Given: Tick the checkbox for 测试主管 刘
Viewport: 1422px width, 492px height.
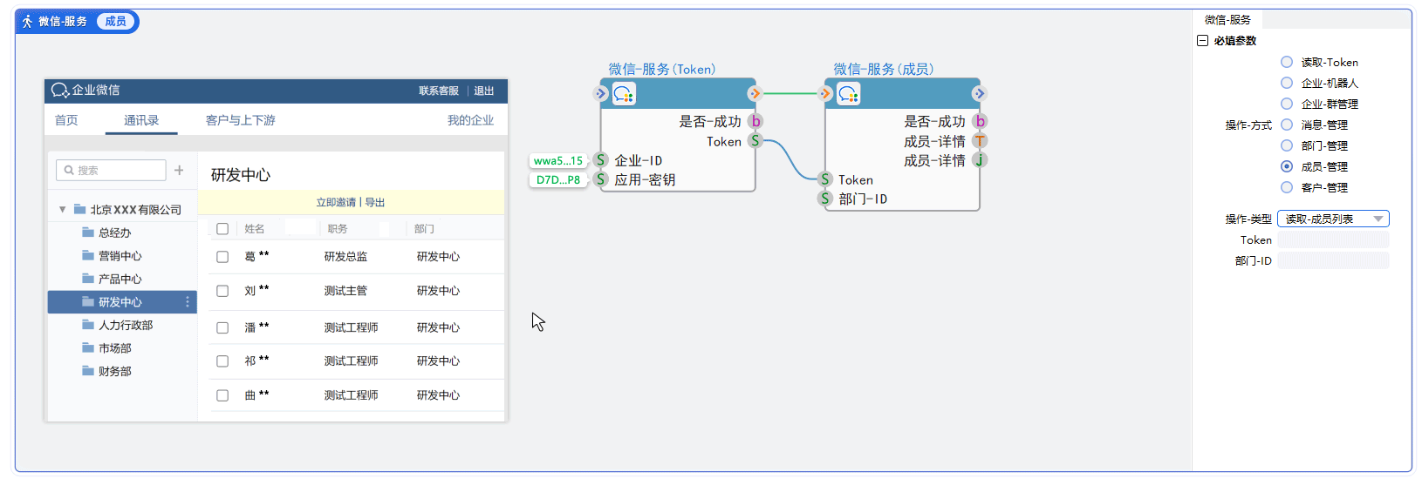Looking at the screenshot, I should [x=222, y=291].
